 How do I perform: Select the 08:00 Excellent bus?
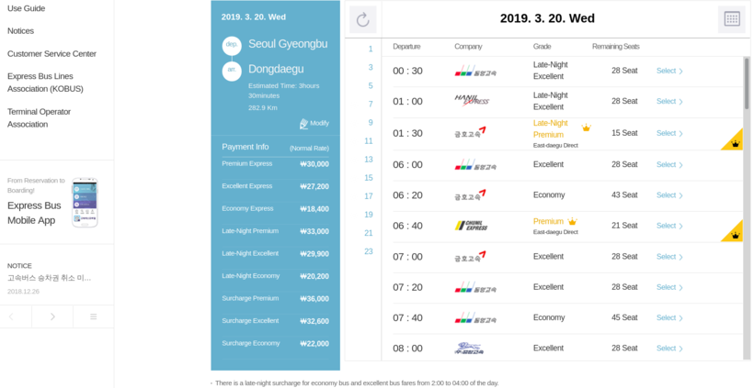[669, 349]
